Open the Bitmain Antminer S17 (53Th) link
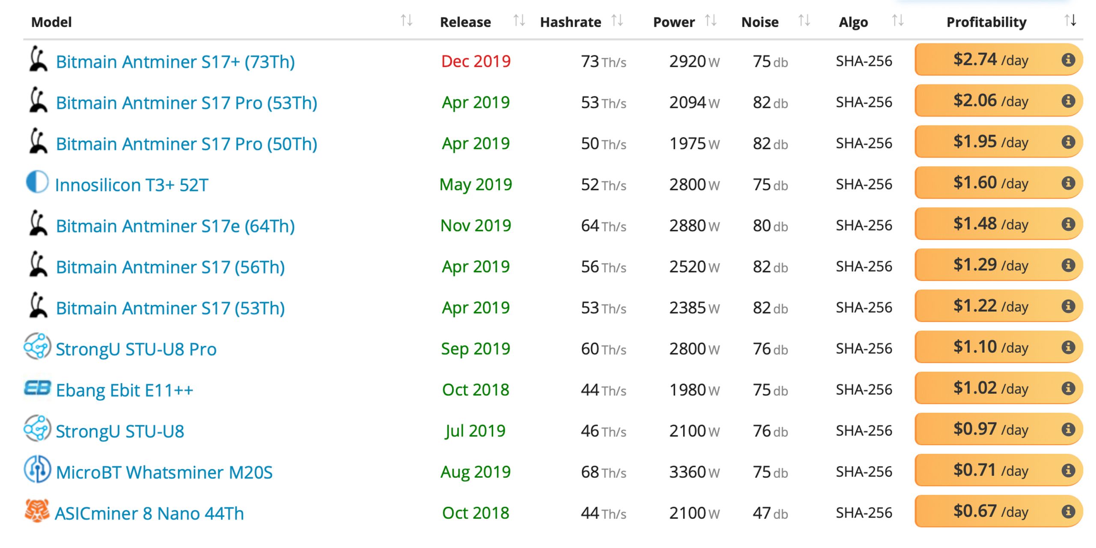 [170, 308]
